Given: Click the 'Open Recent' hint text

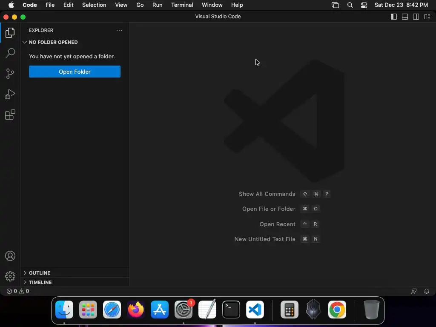Looking at the screenshot, I should (x=277, y=224).
